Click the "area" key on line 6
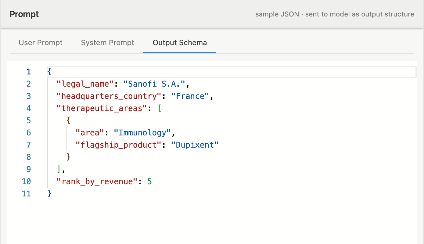 pyautogui.click(x=90, y=133)
